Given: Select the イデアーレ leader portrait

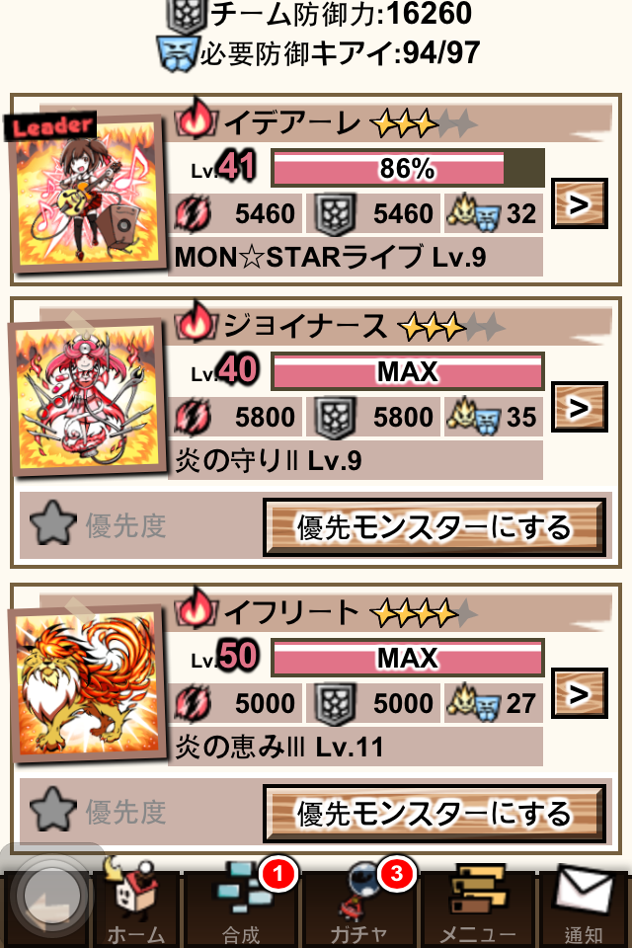Looking at the screenshot, I should click(x=88, y=193).
